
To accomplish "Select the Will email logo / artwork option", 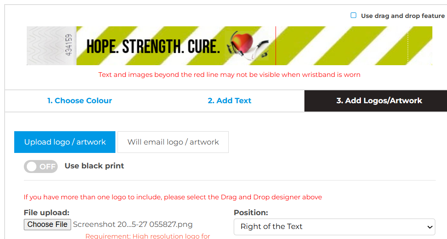I will (x=173, y=142).
